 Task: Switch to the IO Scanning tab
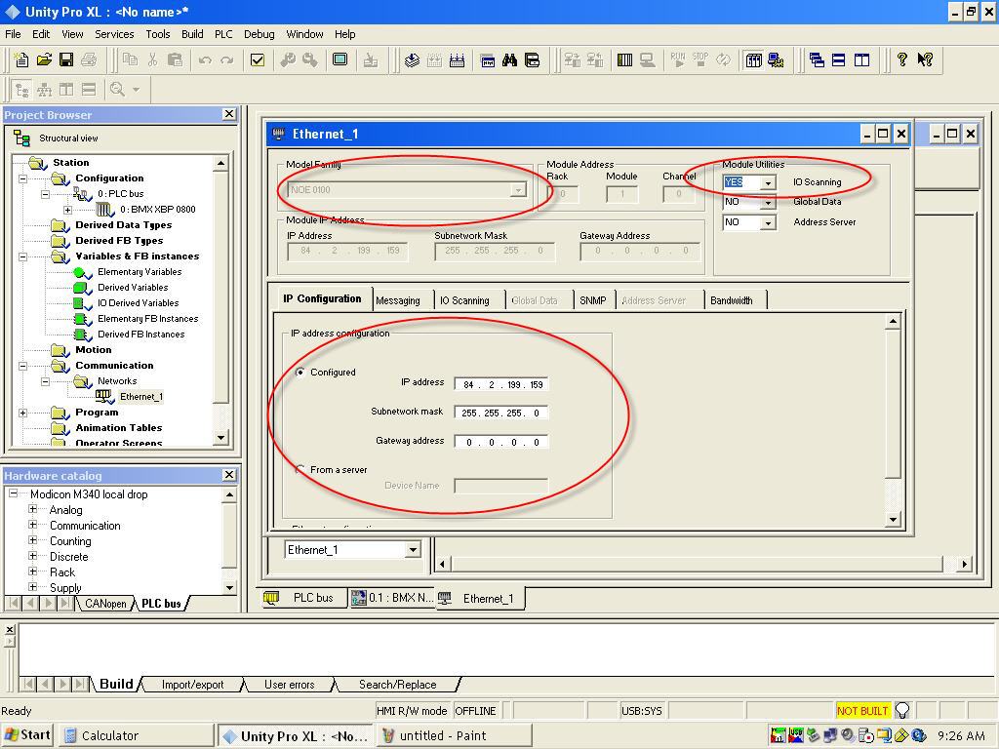click(x=465, y=300)
